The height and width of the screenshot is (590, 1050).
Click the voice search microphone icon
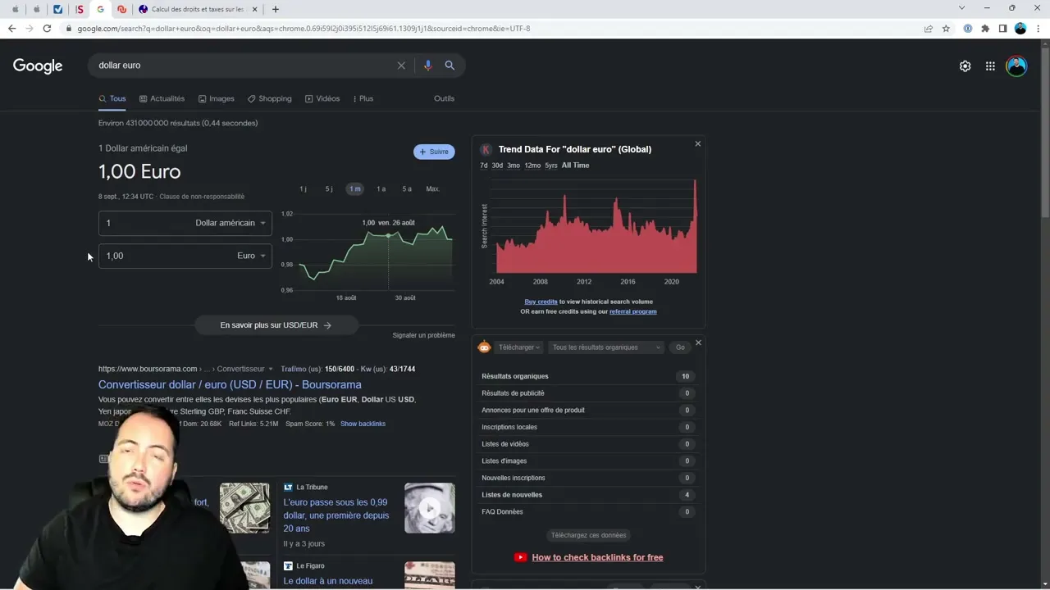427,66
